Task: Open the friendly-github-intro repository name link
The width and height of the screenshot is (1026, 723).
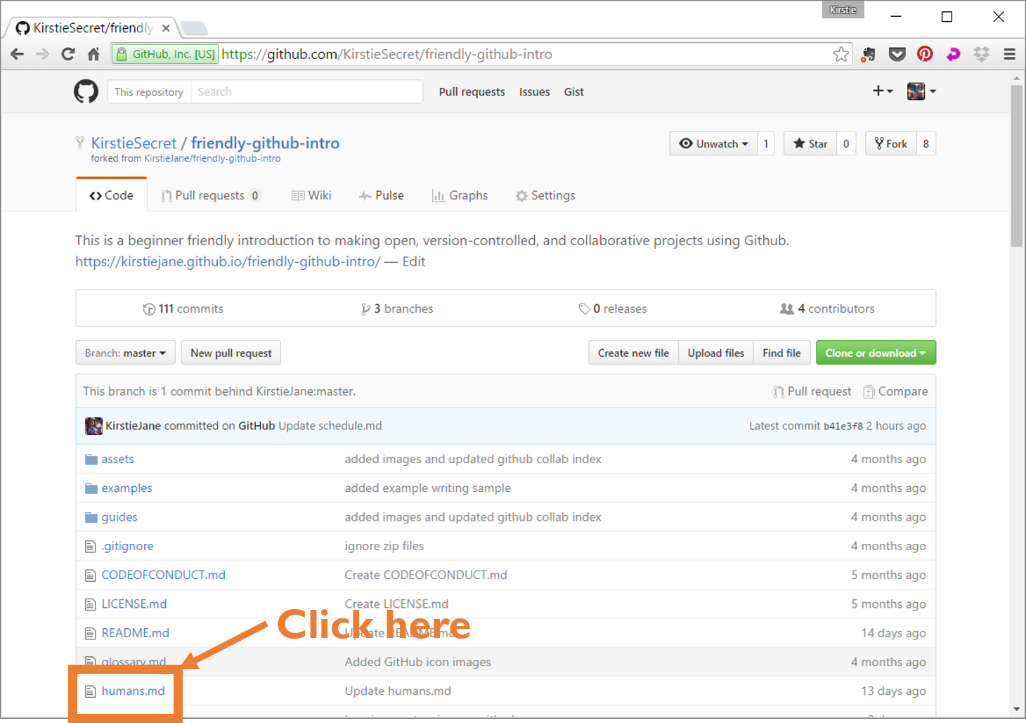Action: pos(265,143)
